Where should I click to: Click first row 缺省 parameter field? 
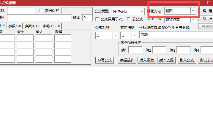(63, 38)
